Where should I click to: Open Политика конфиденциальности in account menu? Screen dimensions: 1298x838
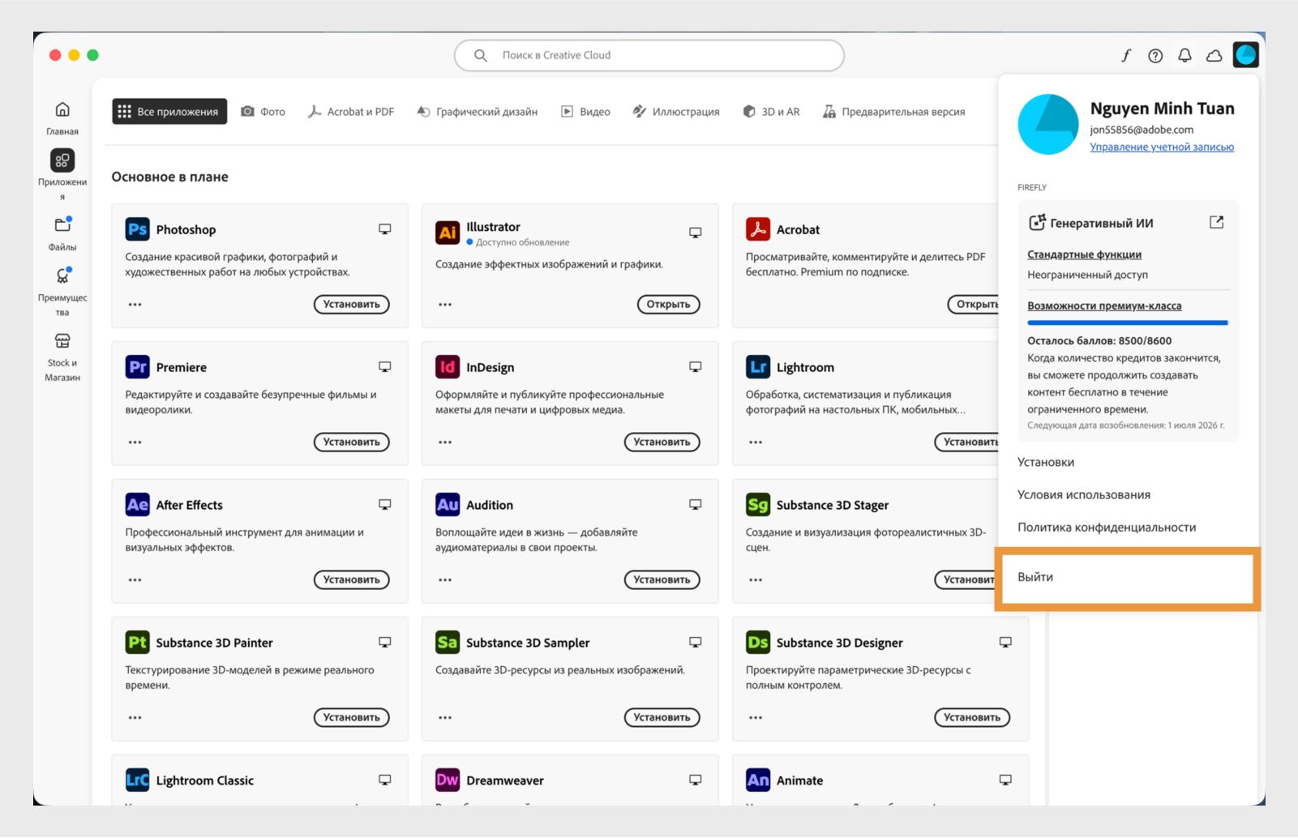click(1107, 527)
